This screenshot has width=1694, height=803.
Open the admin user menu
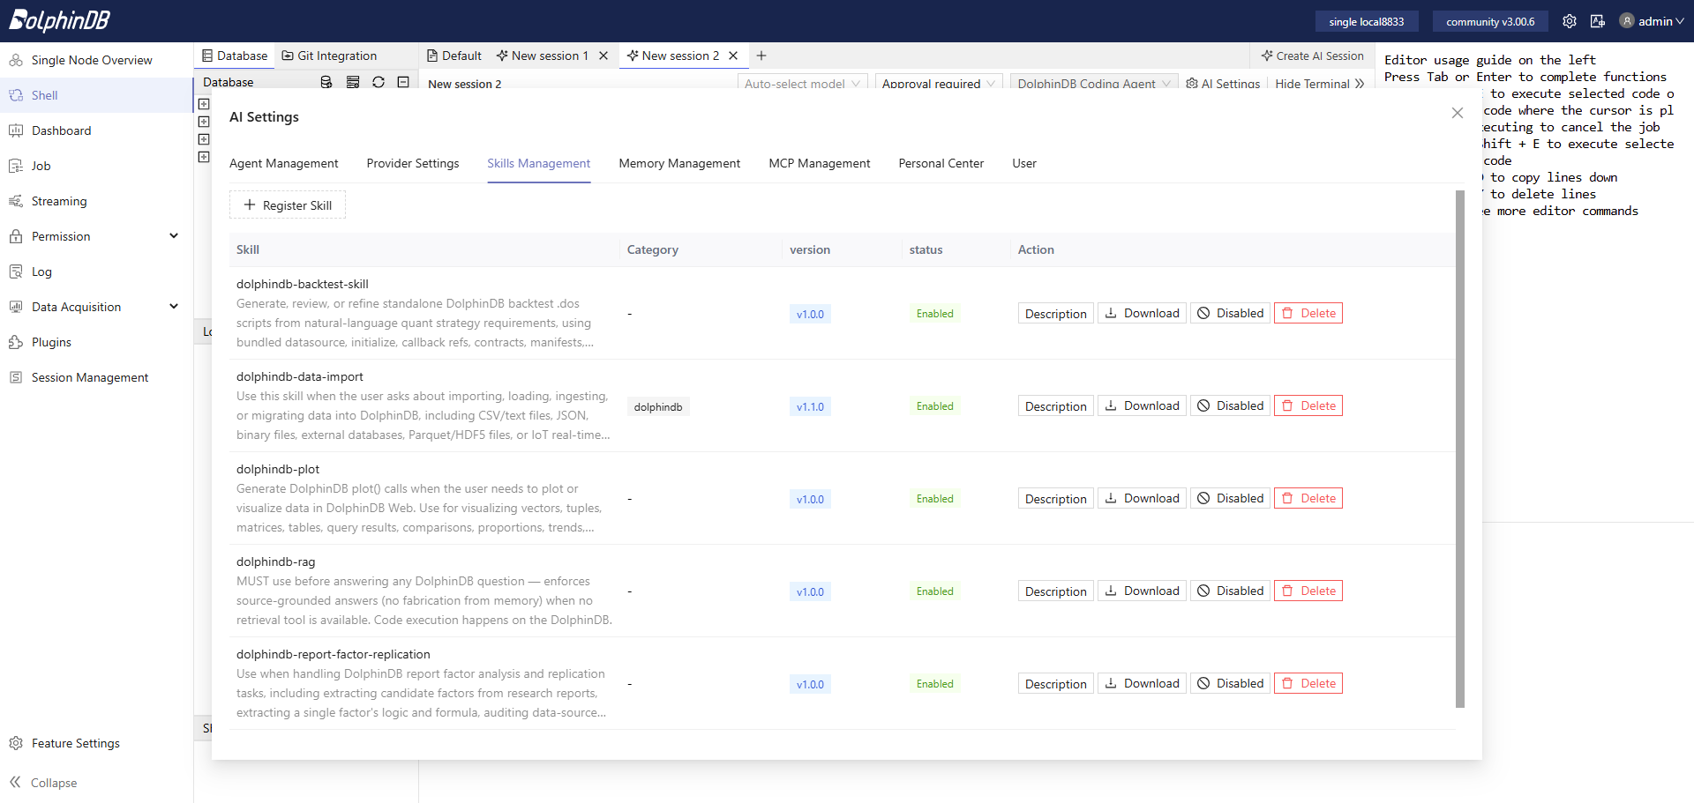click(x=1652, y=21)
